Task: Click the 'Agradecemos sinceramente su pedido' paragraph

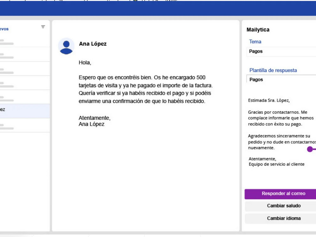Action: 282,142
